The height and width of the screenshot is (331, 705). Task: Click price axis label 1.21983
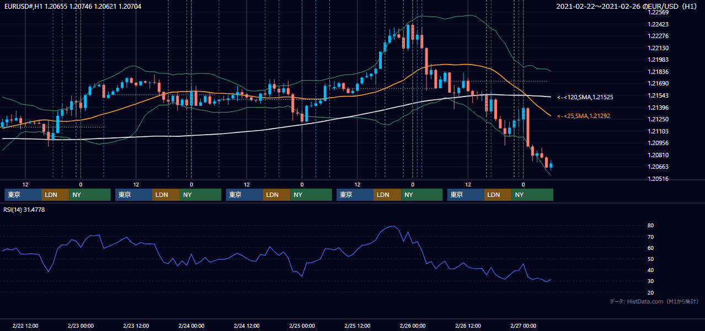pyautogui.click(x=658, y=60)
